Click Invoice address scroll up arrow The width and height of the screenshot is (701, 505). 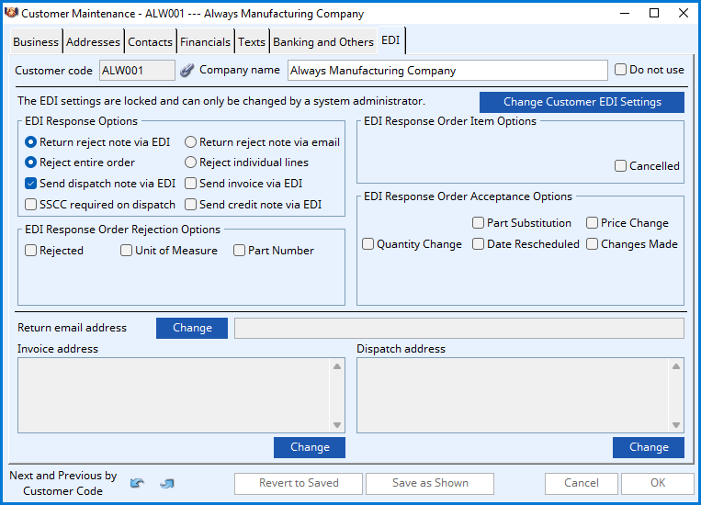tap(337, 366)
